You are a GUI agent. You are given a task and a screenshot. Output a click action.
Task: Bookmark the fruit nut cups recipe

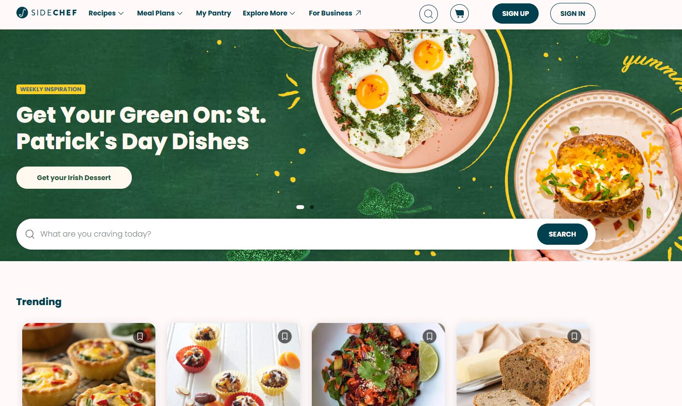tap(285, 336)
